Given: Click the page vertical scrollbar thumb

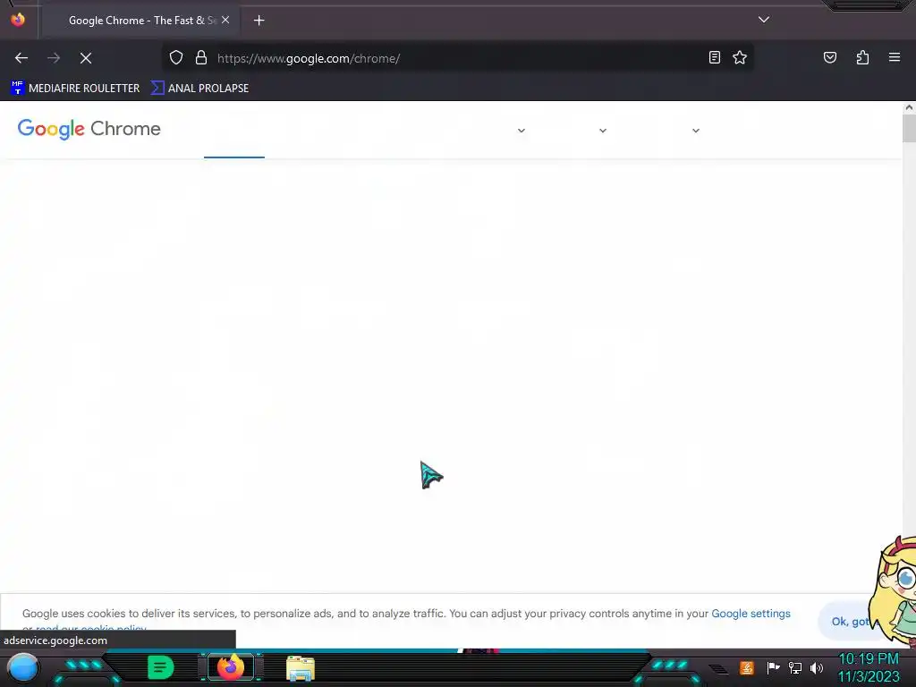Looking at the screenshot, I should [x=909, y=128].
